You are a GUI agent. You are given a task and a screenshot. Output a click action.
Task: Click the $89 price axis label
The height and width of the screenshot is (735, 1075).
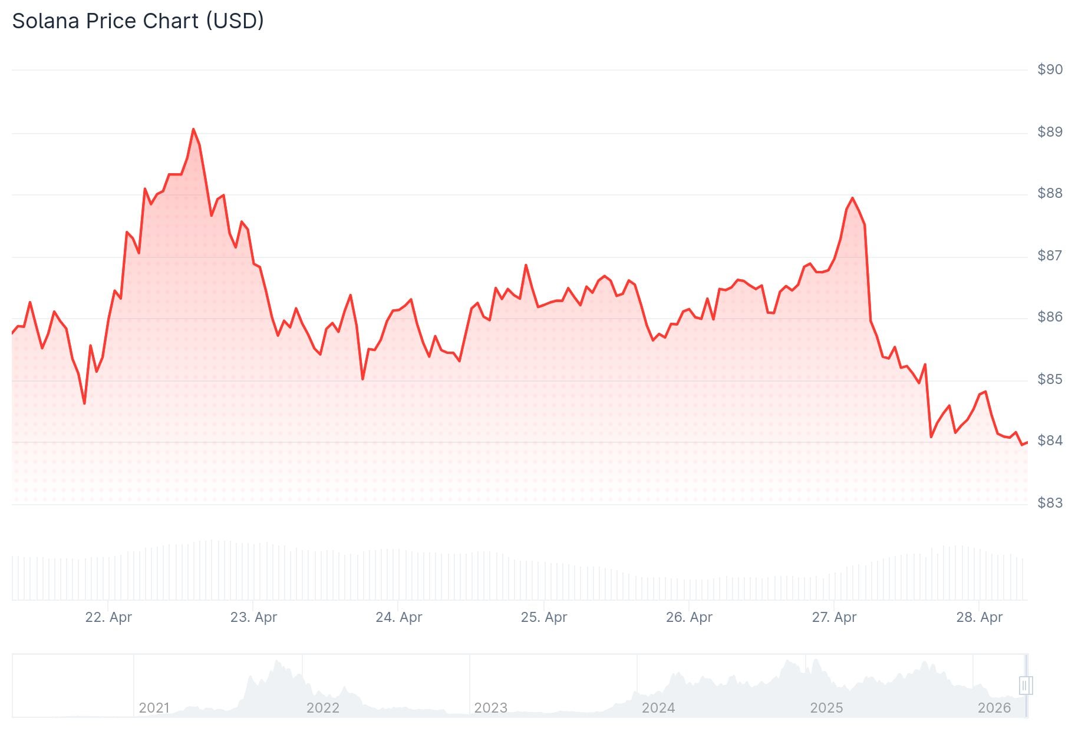1050,132
